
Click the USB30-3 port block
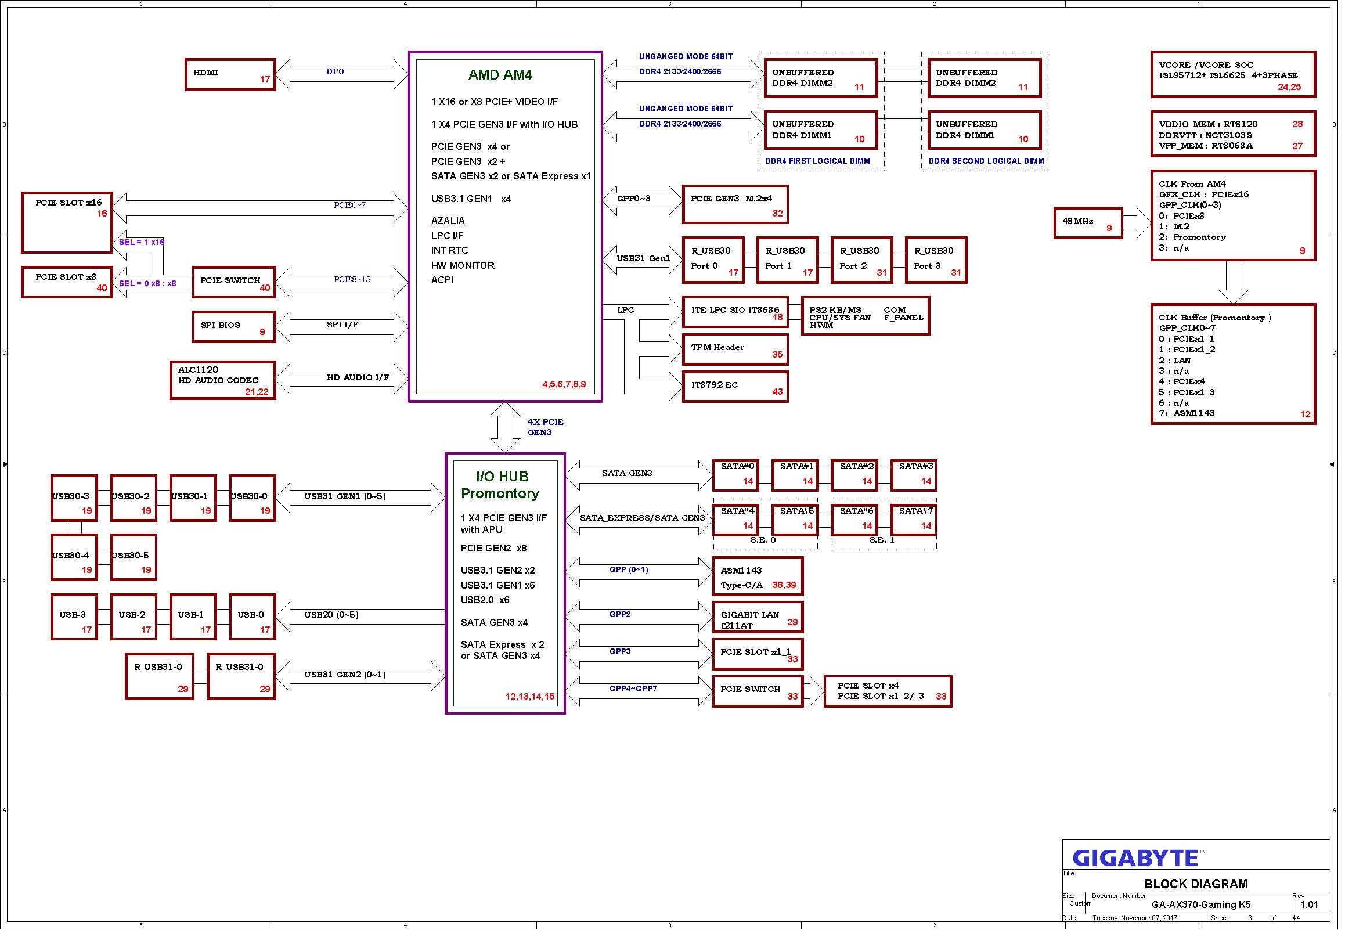tap(74, 499)
